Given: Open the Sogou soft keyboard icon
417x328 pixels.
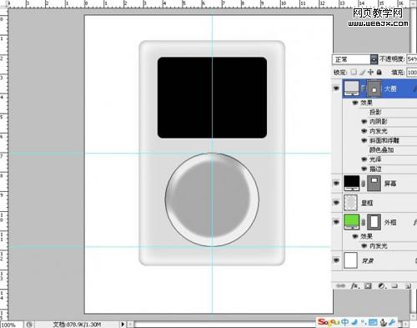Looking at the screenshot, I should click(373, 322).
